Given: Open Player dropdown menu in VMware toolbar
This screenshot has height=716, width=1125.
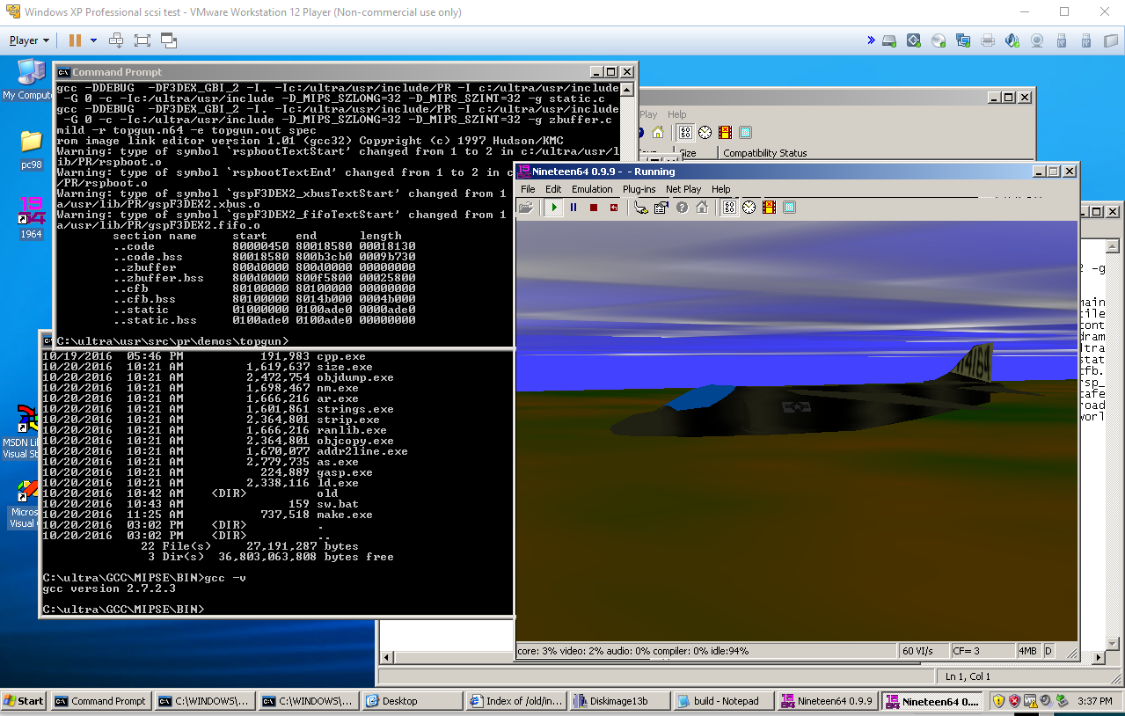Looking at the screenshot, I should click(29, 40).
